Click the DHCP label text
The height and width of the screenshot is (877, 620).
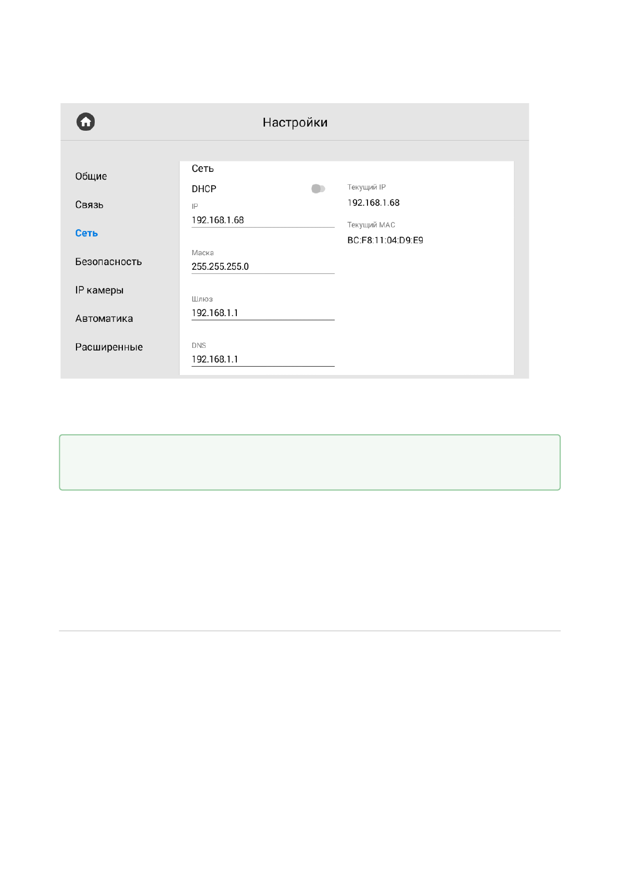click(x=204, y=189)
